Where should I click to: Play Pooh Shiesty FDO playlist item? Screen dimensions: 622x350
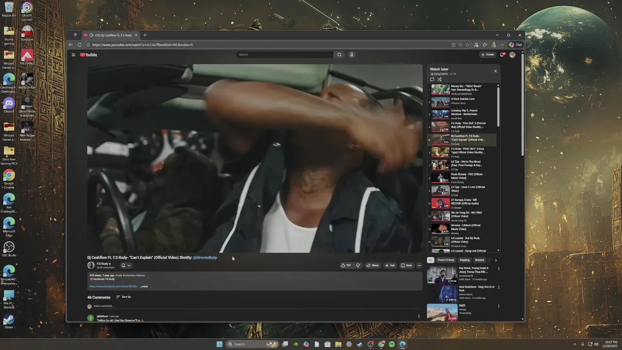462,178
